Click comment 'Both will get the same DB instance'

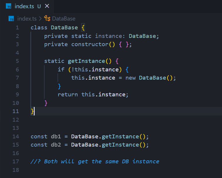(102, 162)
